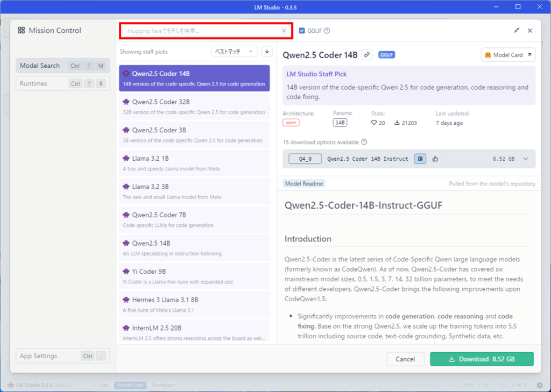This screenshot has height=392, width=551.
Task: Open the Model Card link
Action: (x=508, y=55)
